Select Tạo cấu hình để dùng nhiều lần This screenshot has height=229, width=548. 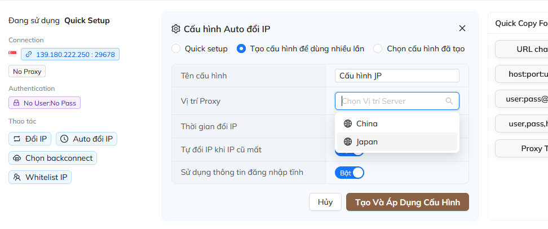click(x=241, y=49)
